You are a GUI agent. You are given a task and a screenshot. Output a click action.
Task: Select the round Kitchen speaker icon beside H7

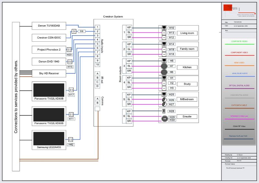[x=164, y=67]
